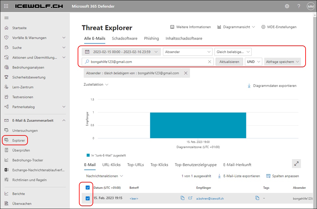Open Exchange-Nachrichtenablaufverfolgung in sidebar
This screenshot has height=209, width=317.
coord(38,170)
